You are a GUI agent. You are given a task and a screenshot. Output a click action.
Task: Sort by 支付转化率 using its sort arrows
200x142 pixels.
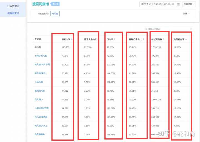coord(186,39)
